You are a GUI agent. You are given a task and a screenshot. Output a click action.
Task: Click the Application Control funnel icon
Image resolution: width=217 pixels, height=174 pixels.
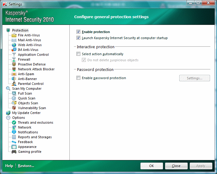coord(14,55)
